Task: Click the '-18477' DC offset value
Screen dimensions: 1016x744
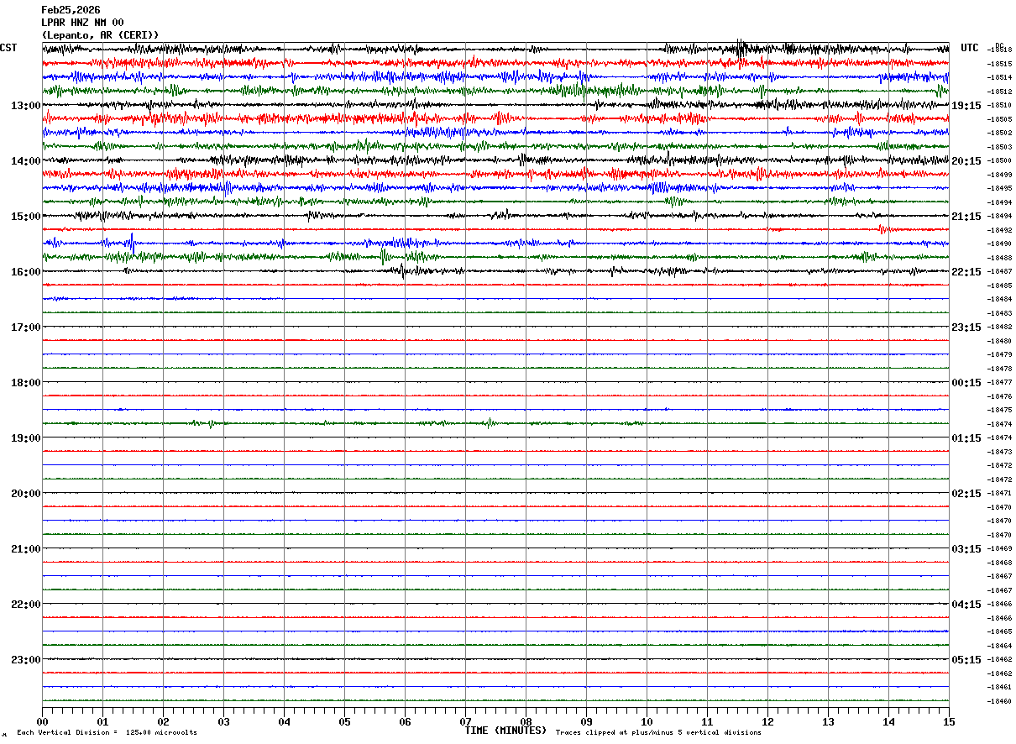Action: click(x=999, y=383)
